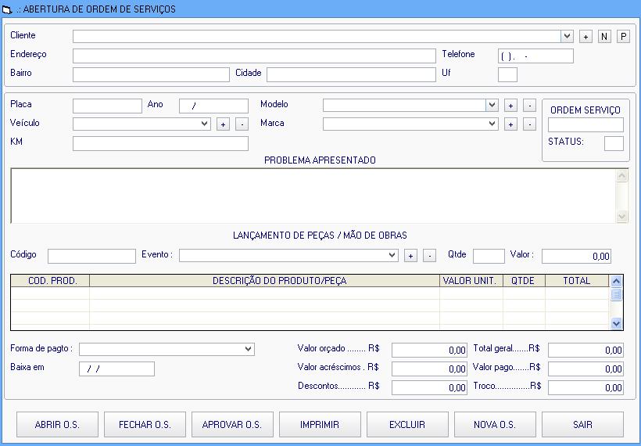Click the Valor orçado amount field
The image size is (641, 446).
[x=429, y=351]
